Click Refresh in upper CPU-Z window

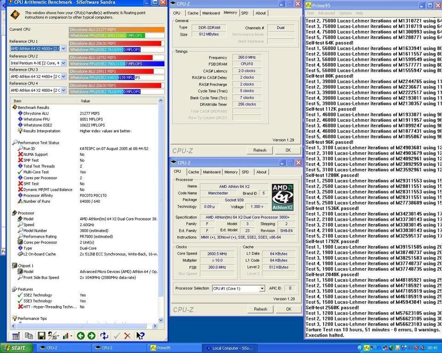tap(260, 150)
